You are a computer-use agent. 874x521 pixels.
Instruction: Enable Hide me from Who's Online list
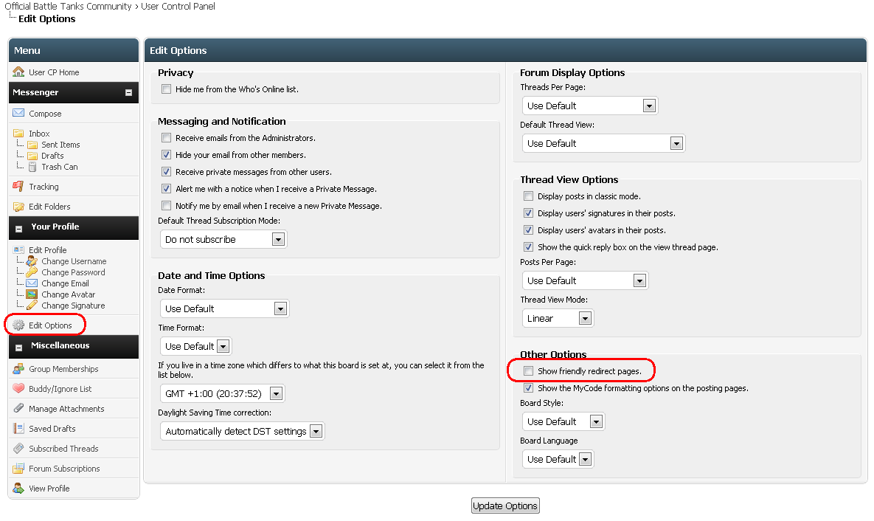pos(166,89)
